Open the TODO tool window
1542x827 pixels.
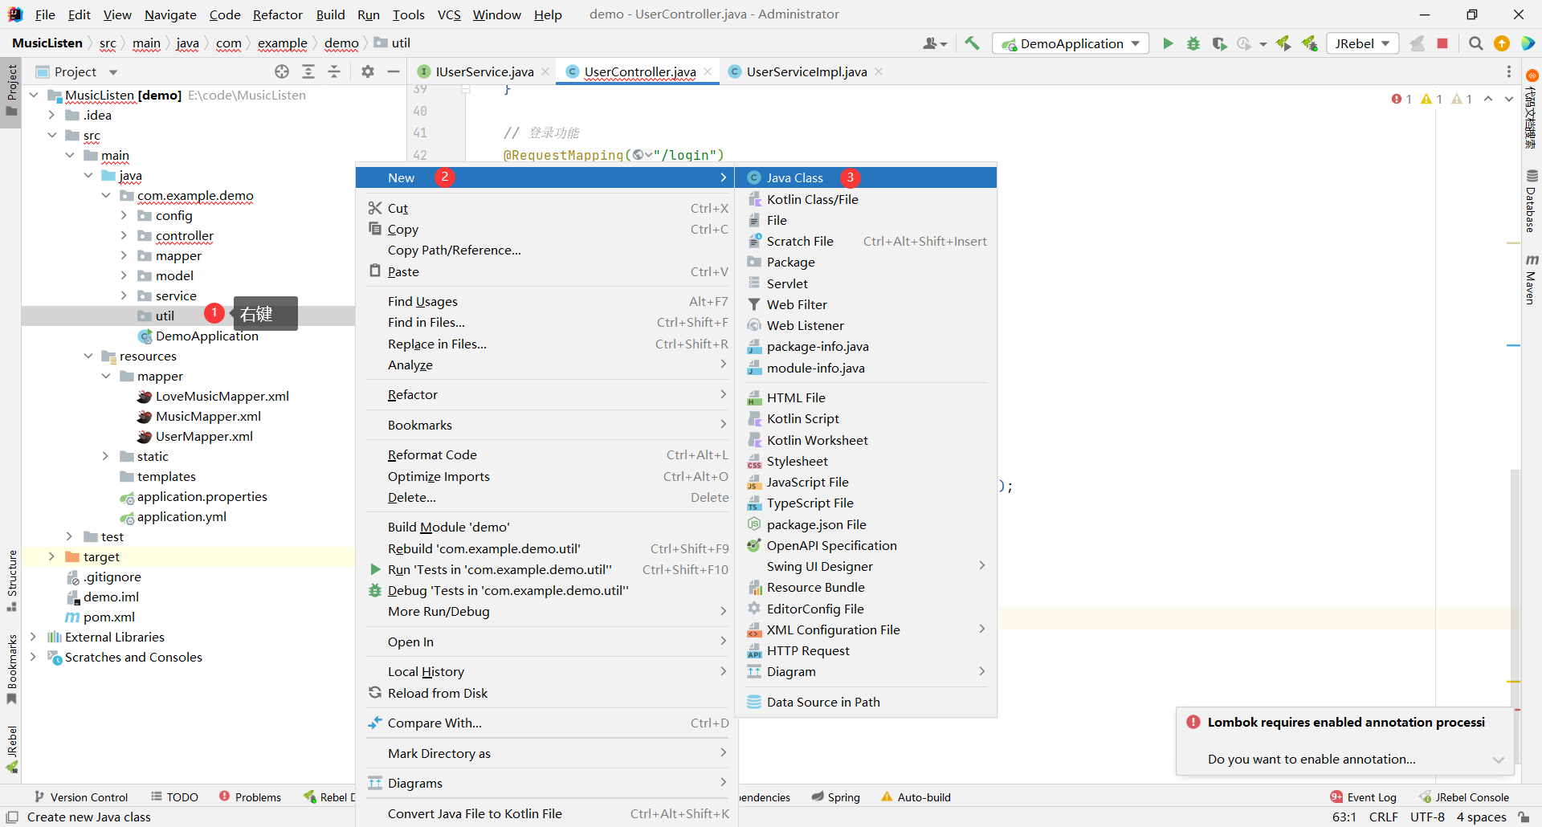point(174,797)
